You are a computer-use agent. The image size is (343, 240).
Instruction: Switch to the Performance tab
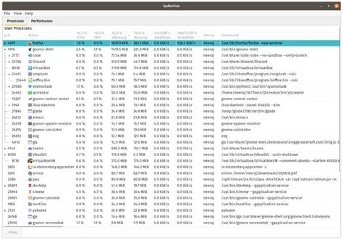[41, 21]
